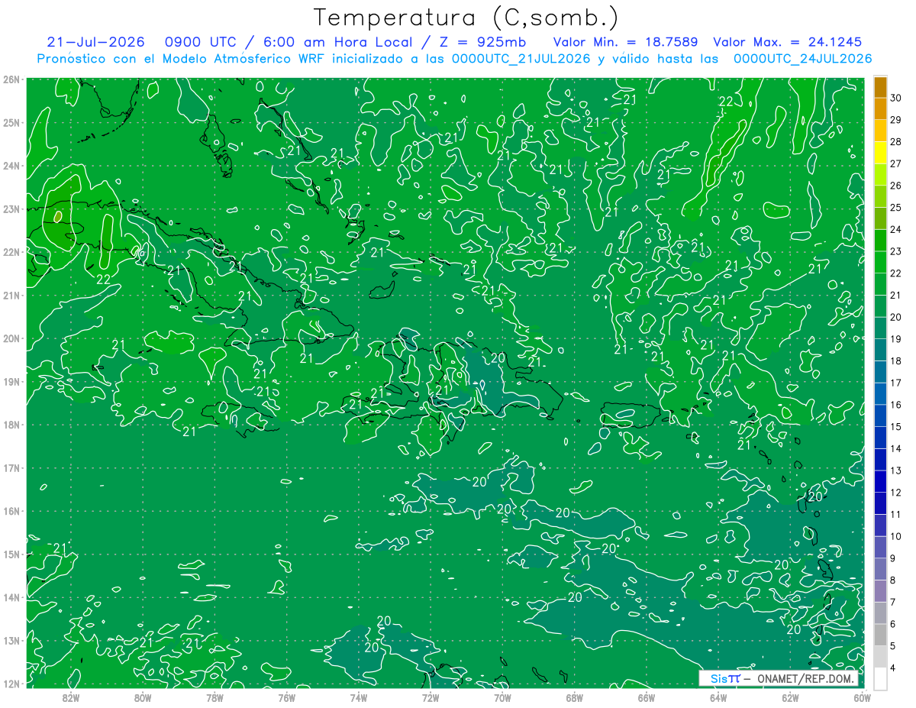Click longitude axis label '62W'

click(790, 697)
